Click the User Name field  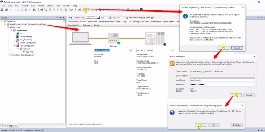pyautogui.click(x=222, y=80)
